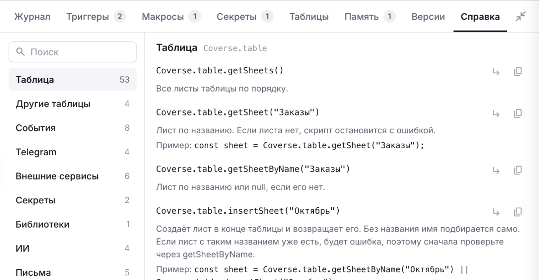The width and height of the screenshot is (539, 280).
Task: Open the ИИ help category
Action: [73, 248]
